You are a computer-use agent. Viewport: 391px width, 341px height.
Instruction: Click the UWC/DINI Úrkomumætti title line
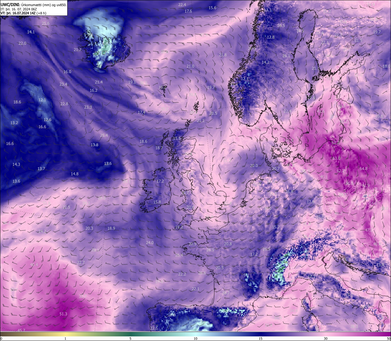coord(34,5)
